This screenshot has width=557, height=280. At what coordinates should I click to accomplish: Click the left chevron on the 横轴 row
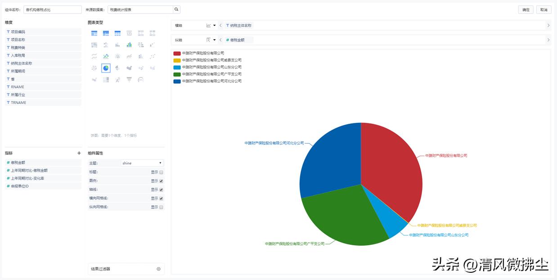pyautogui.click(x=220, y=26)
